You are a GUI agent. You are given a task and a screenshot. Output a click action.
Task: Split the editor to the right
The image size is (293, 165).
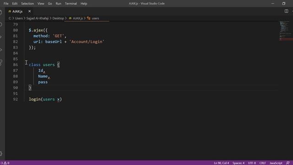tap(286, 11)
